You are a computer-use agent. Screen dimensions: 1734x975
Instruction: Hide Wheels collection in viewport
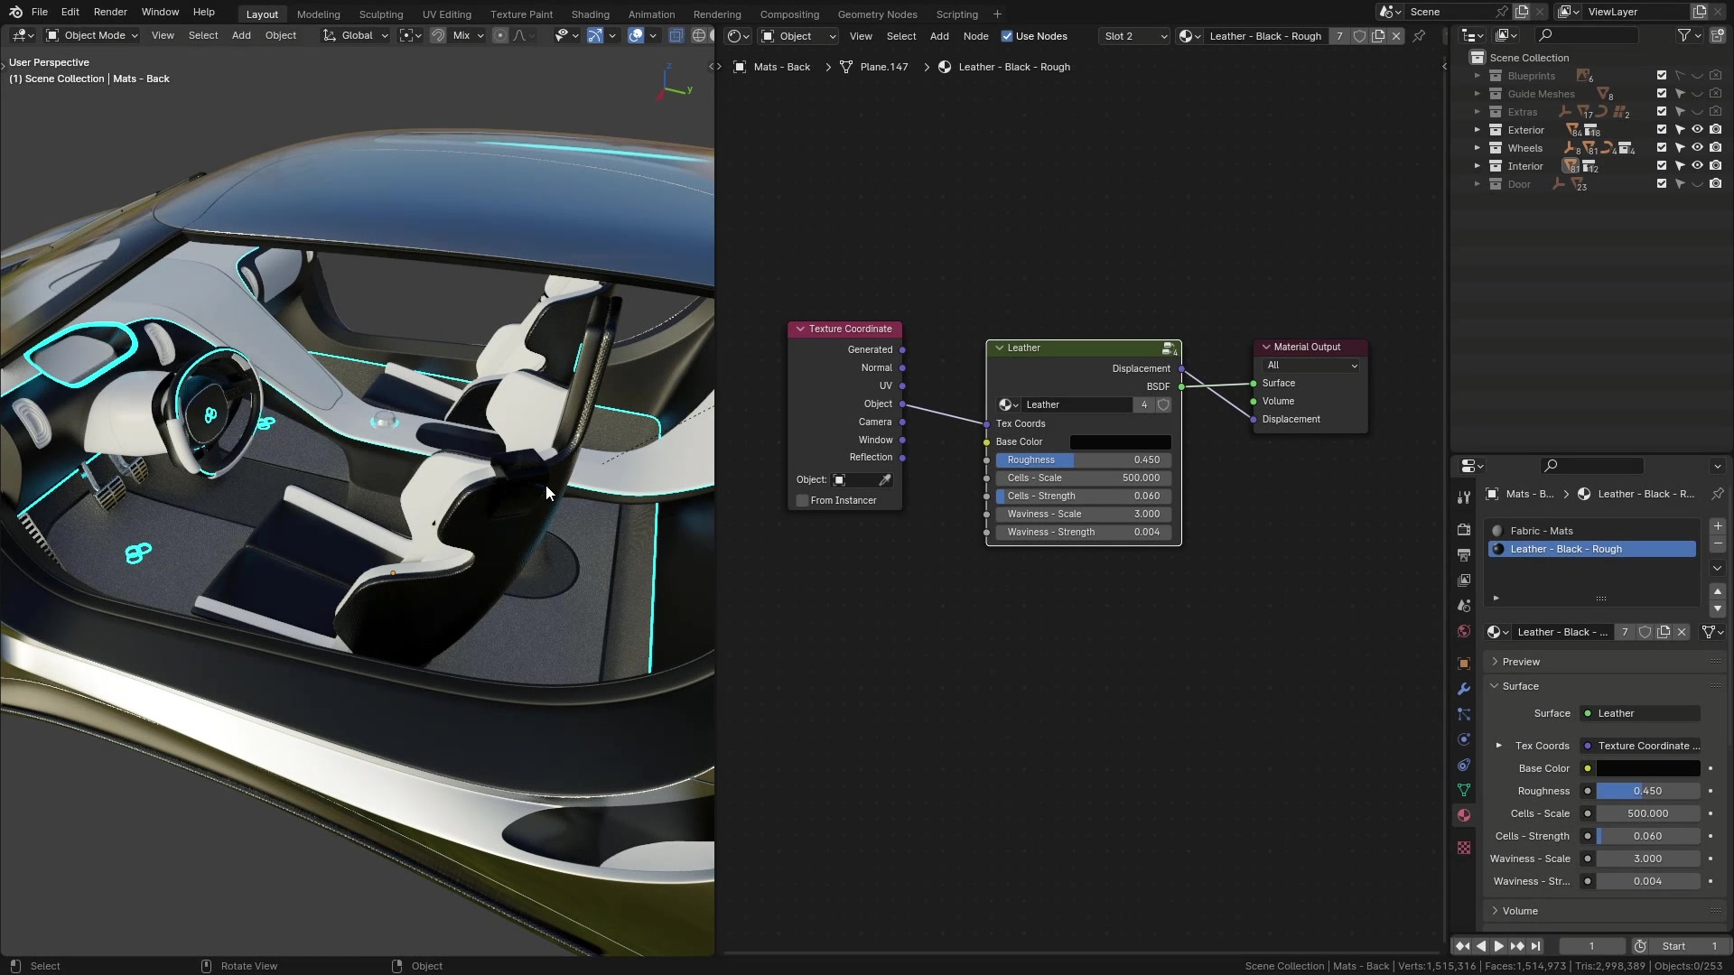coord(1698,148)
